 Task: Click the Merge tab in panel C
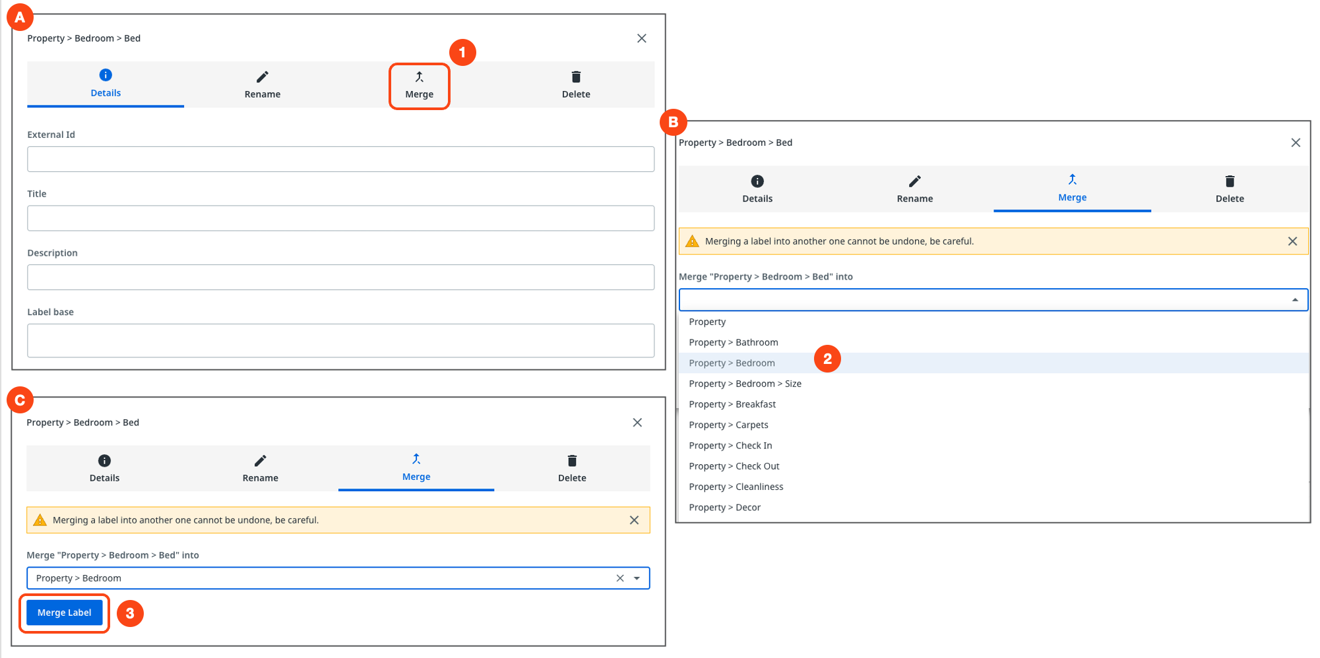coord(416,468)
